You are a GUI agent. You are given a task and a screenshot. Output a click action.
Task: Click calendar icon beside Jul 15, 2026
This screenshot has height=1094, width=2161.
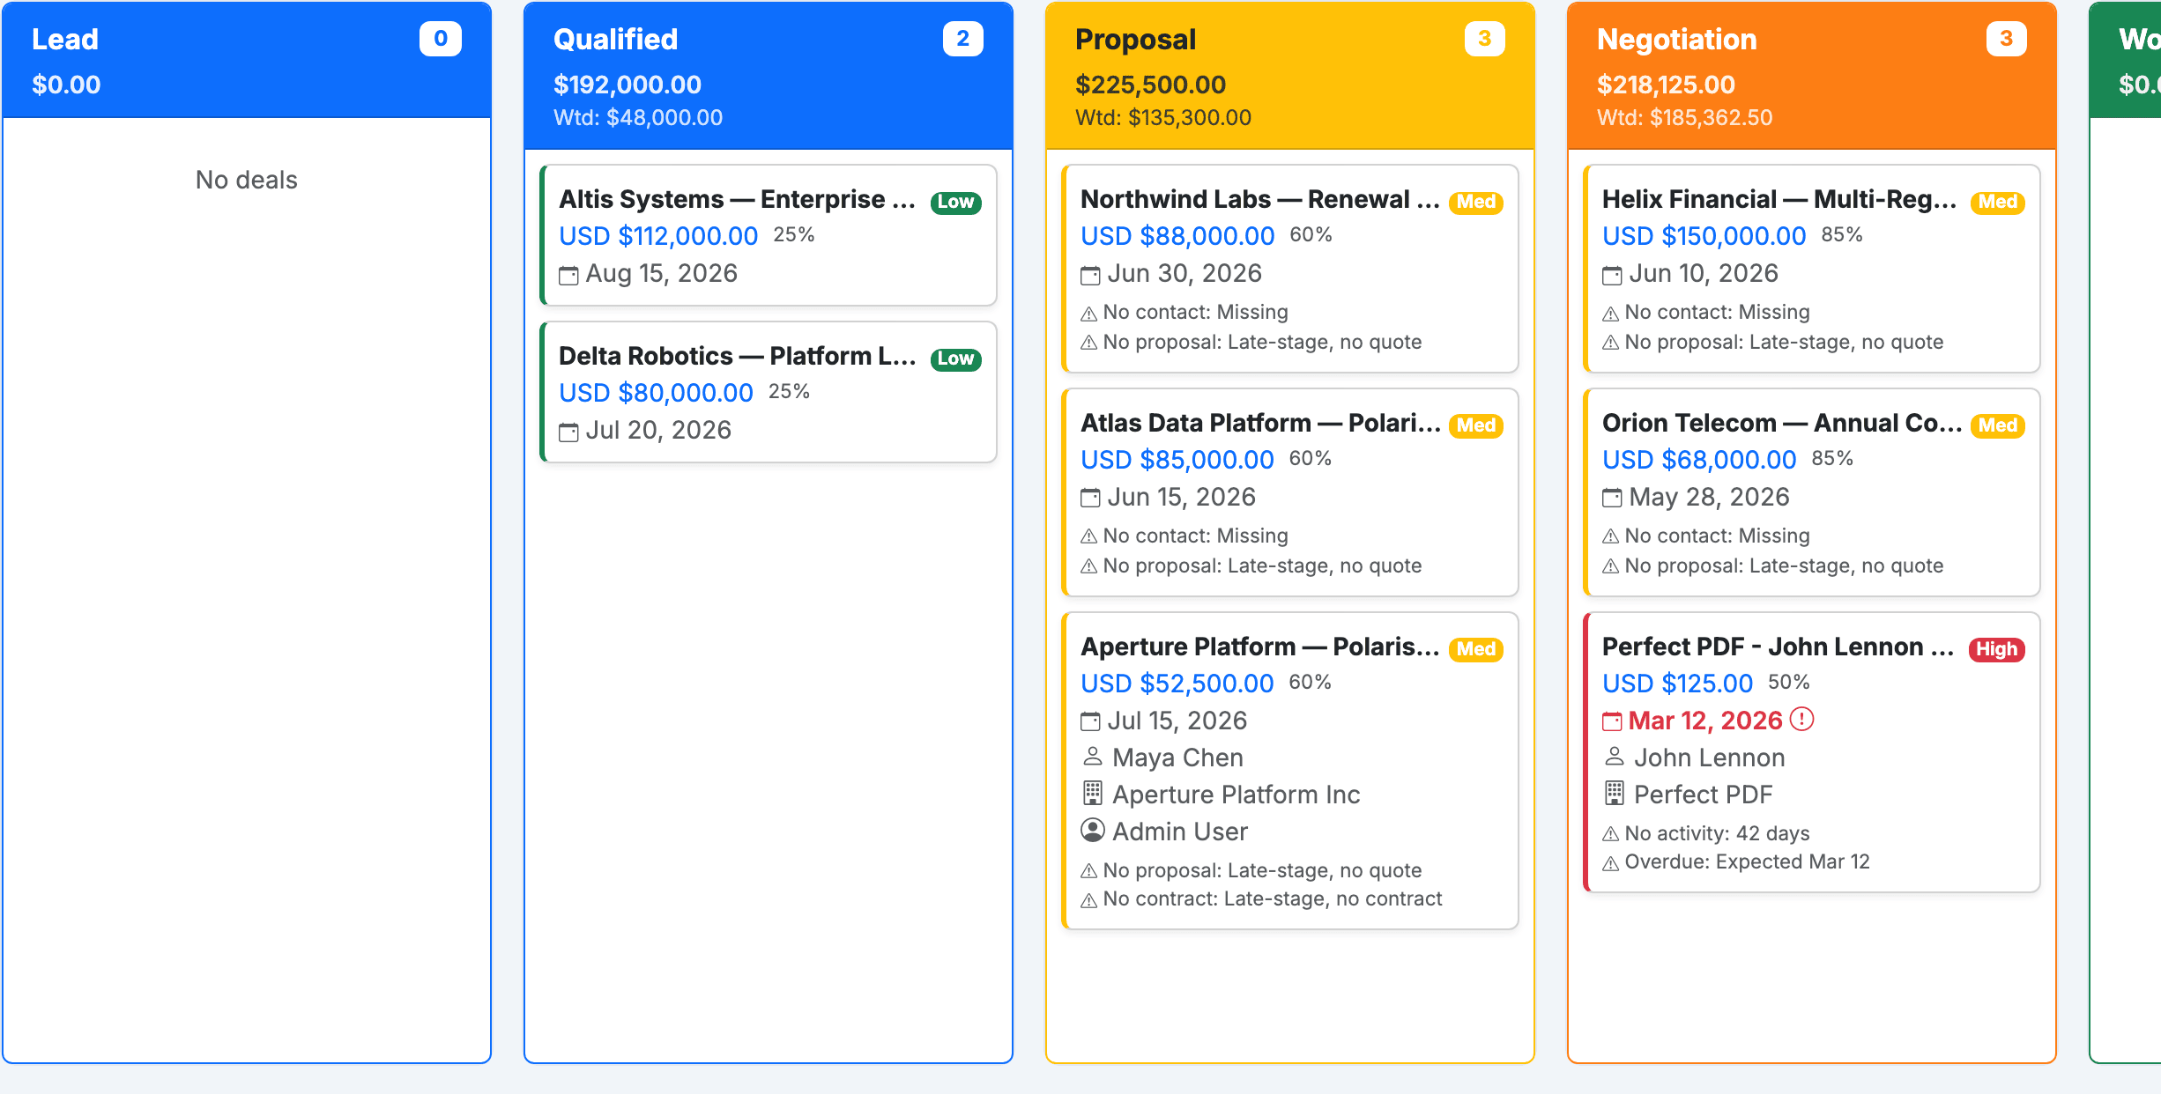(x=1091, y=722)
